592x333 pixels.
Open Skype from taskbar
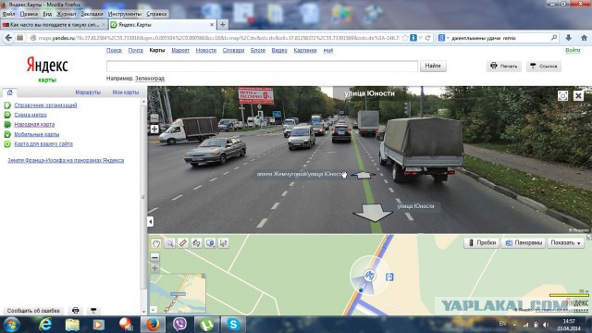[233, 325]
